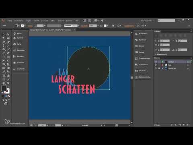Open the Pathfinder panel in the right dock
Image resolution: width=193 pixels, height=145 pixels.
[x=141, y=40]
